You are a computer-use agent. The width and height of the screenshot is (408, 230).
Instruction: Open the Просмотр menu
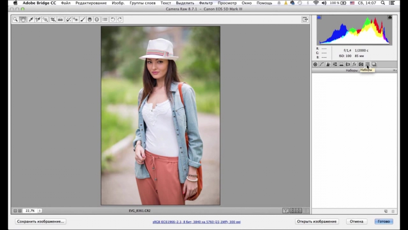coord(227,3)
